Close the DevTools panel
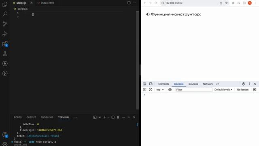259x146 pixels. tap(255, 84)
